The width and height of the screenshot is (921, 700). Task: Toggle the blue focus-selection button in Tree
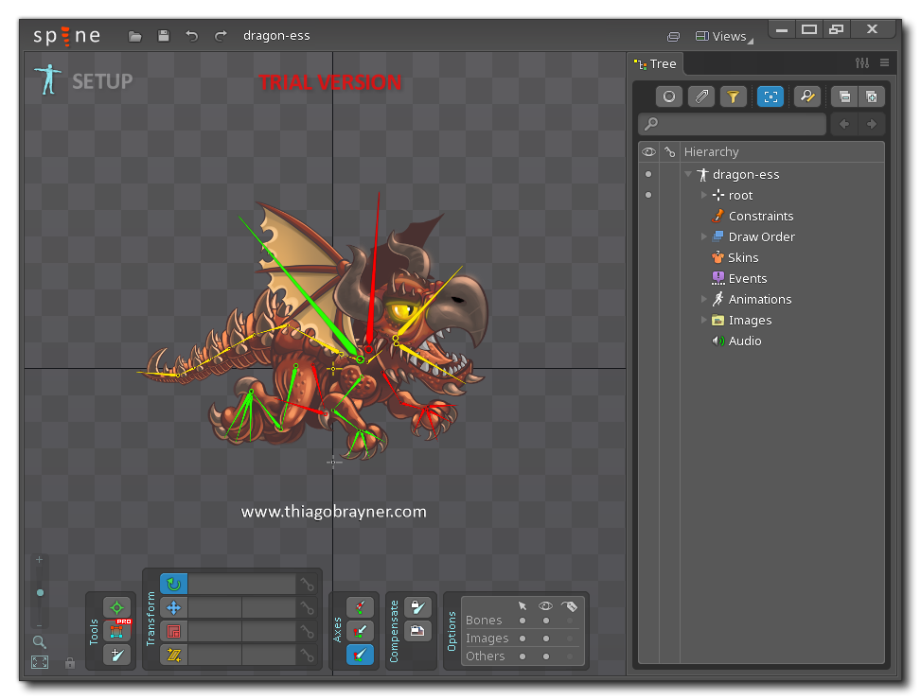tap(770, 96)
